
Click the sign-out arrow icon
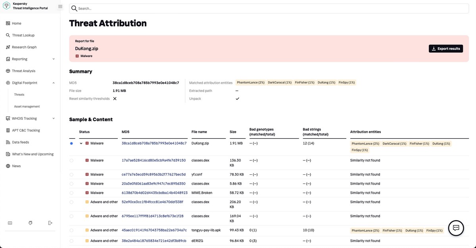click(50, 223)
